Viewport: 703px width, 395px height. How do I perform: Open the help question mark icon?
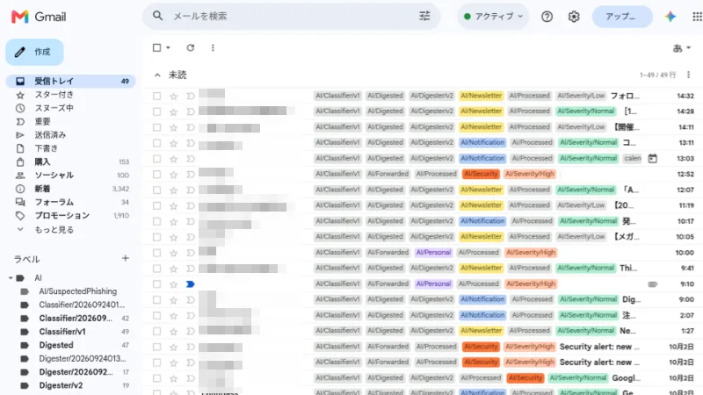pyautogui.click(x=547, y=17)
